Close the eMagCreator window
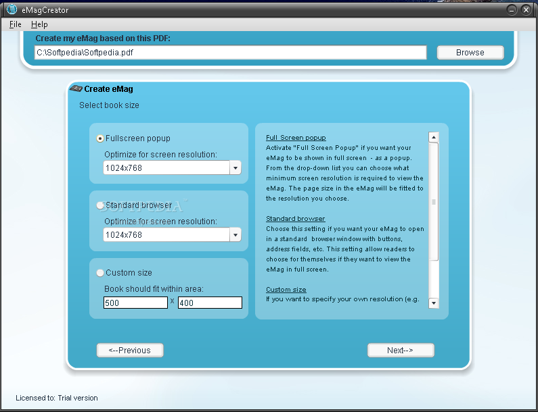Image resolution: width=538 pixels, height=412 pixels. [526, 10]
